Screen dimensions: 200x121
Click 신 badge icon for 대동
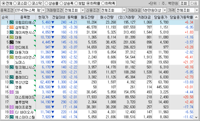12,37
